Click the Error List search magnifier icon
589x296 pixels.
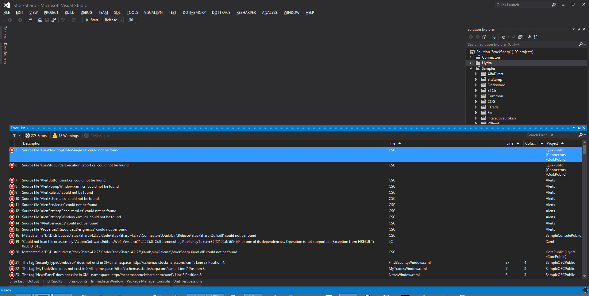(580, 135)
